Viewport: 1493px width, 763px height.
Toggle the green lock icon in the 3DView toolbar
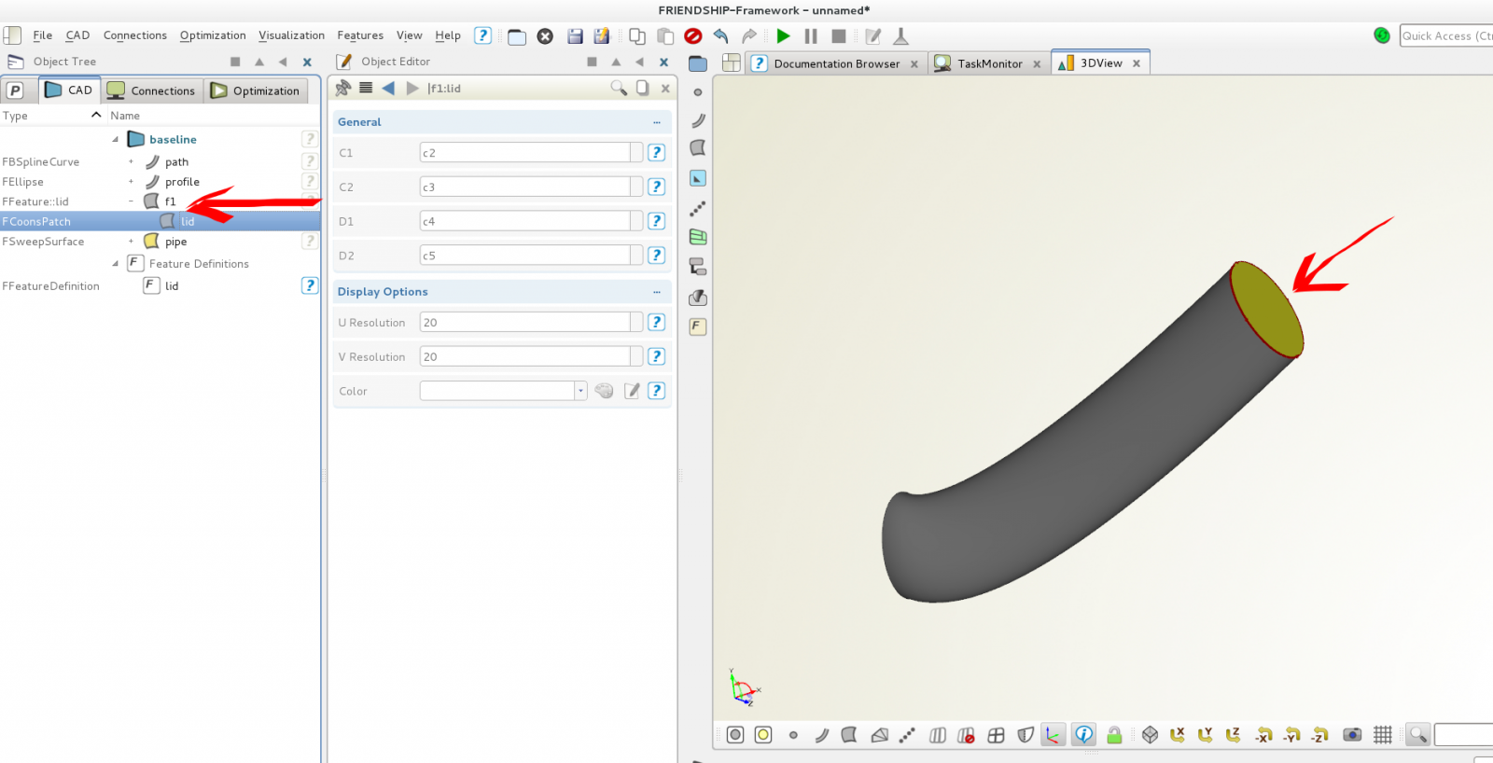point(1114,735)
